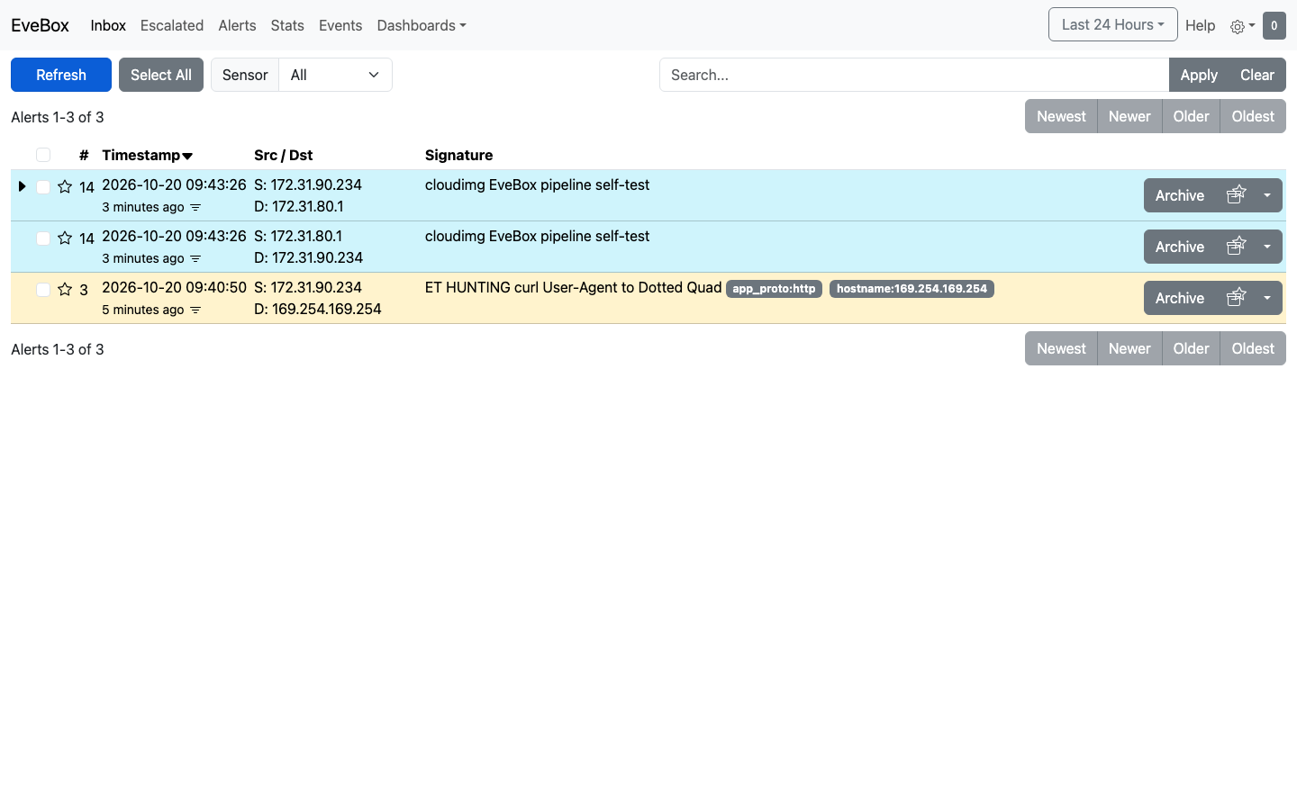The width and height of the screenshot is (1297, 810).
Task: Expand the first self-test alert row triangle
Action: coord(22,186)
